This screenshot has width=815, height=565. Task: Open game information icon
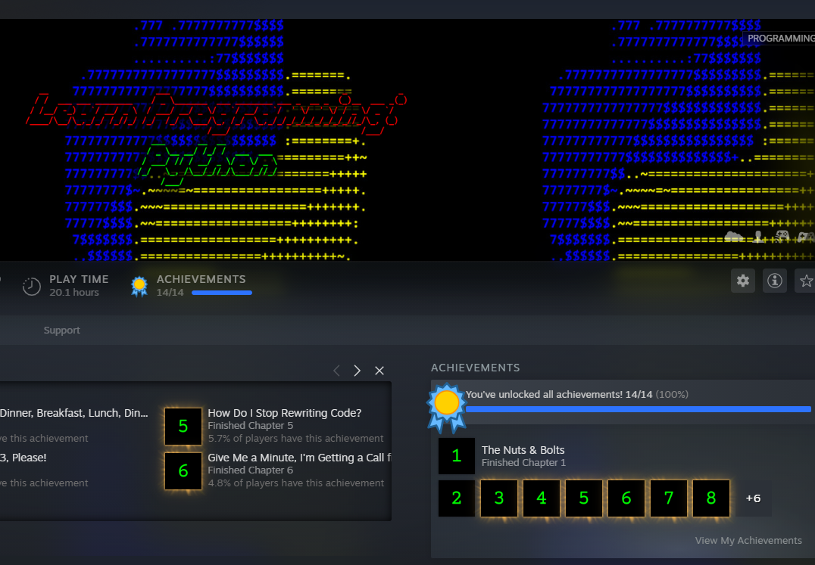774,281
